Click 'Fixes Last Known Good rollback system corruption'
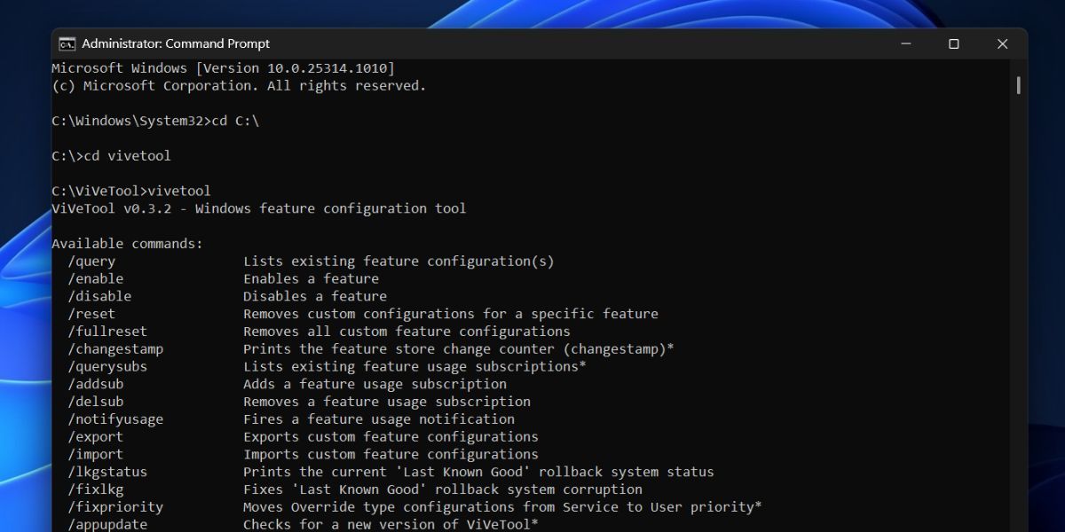Image resolution: width=1065 pixels, height=532 pixels. coord(443,489)
